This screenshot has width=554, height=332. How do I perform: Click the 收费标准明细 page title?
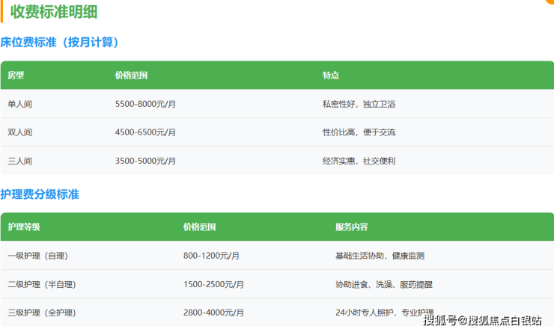tap(53, 12)
